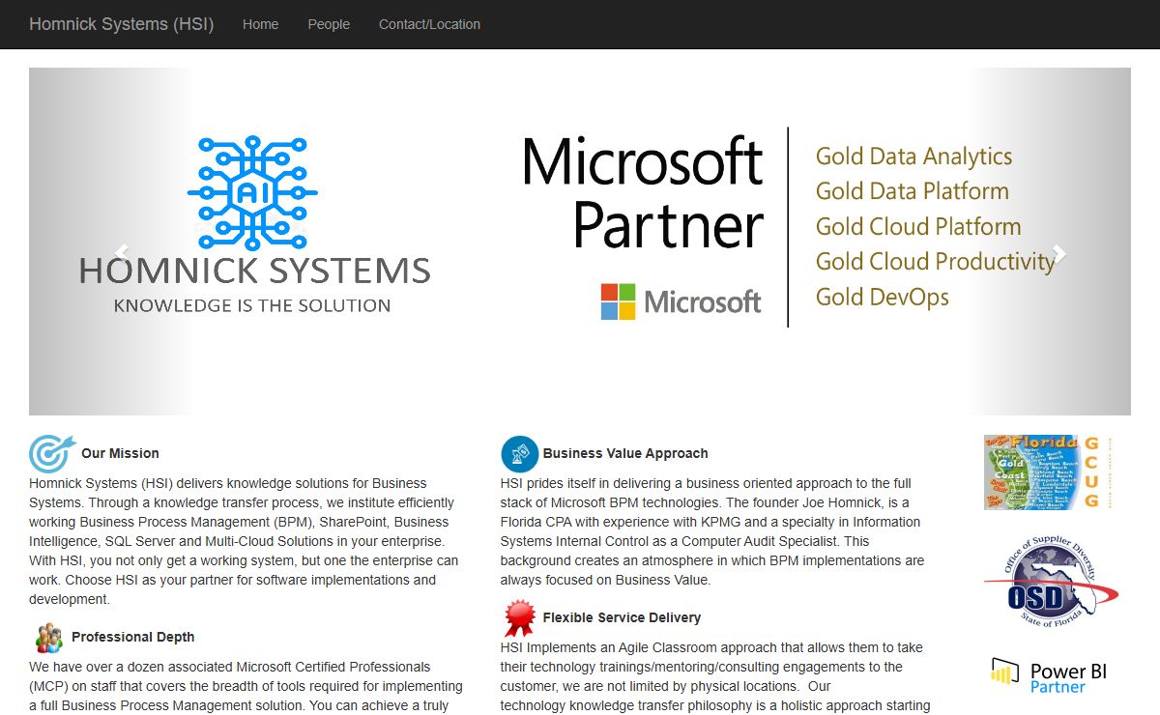The width and height of the screenshot is (1160, 715).
Task: Click the Business Value Approach round icon
Action: click(x=519, y=453)
